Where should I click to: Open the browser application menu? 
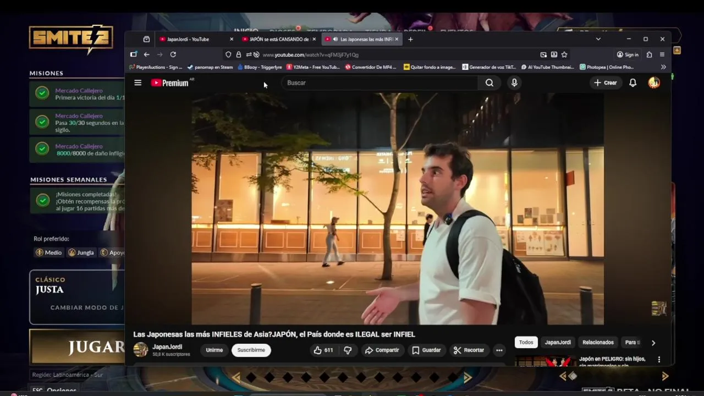pyautogui.click(x=662, y=54)
